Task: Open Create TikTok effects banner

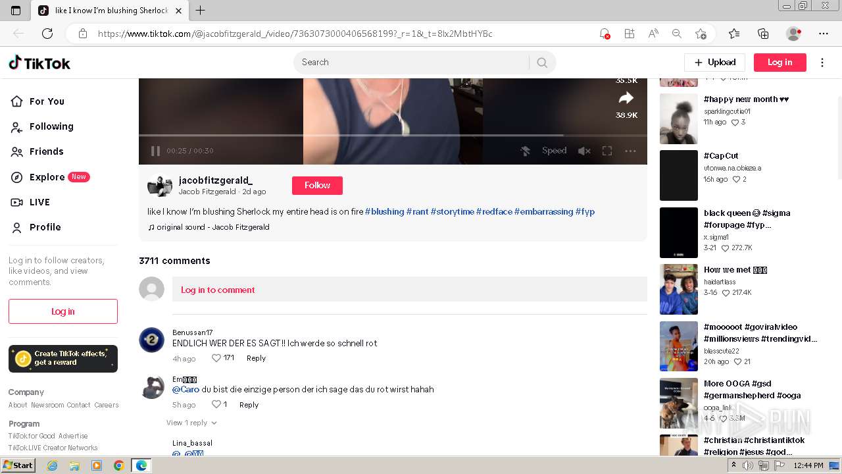Action: coord(63,359)
